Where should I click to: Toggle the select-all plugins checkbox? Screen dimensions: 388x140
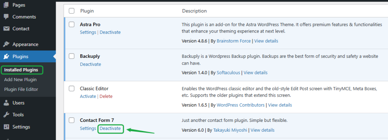[x=72, y=11]
